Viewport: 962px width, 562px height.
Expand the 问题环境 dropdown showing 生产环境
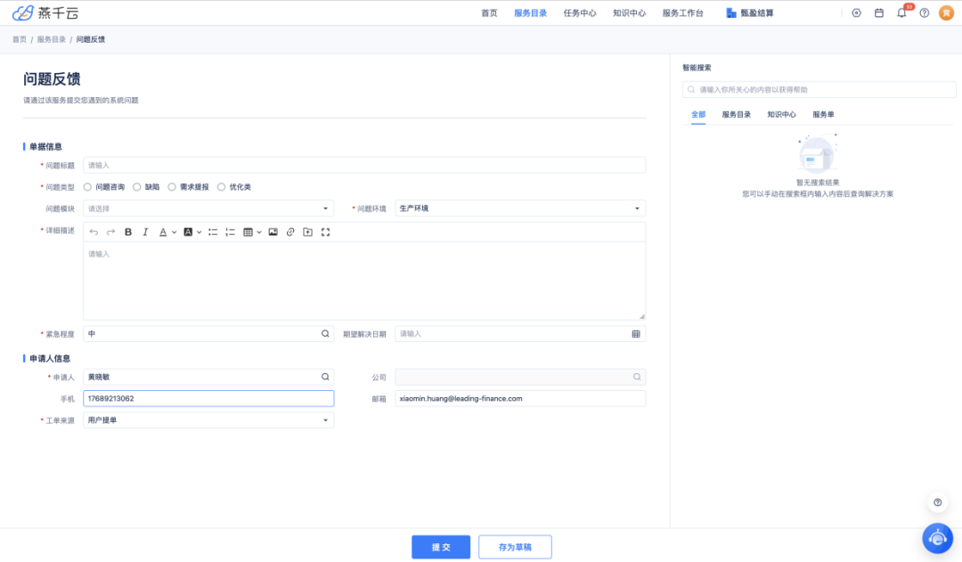tap(520, 208)
